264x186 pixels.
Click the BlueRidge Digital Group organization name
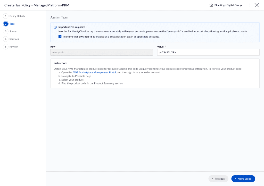click(228, 5)
